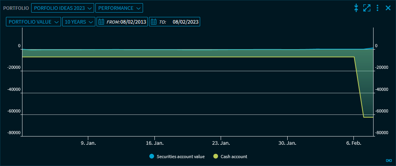Open the FROM date calendar picker icon
The height and width of the screenshot is (166, 396).
pyautogui.click(x=101, y=22)
